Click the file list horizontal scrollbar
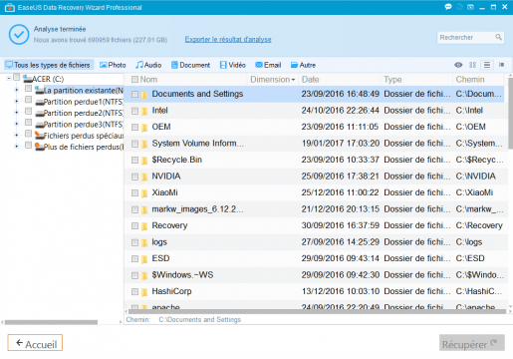Screen dimensions: 513x359 [x=317, y=311]
